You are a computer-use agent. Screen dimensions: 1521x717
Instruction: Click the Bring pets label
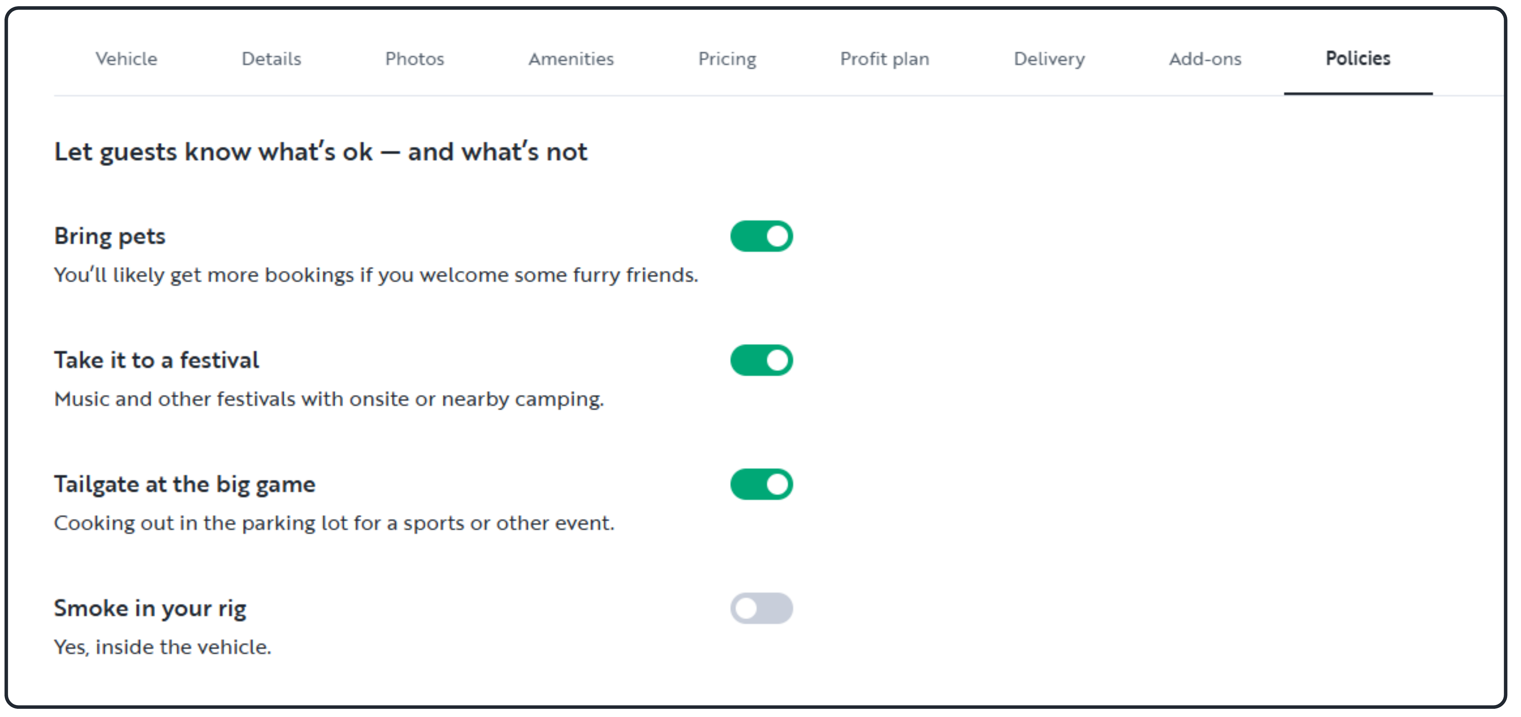(110, 236)
